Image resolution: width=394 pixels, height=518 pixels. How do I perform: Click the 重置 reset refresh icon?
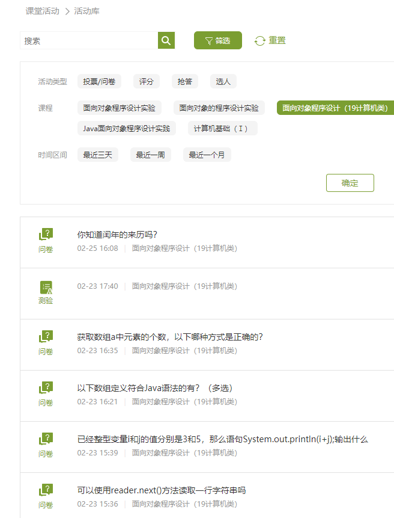[x=260, y=41]
